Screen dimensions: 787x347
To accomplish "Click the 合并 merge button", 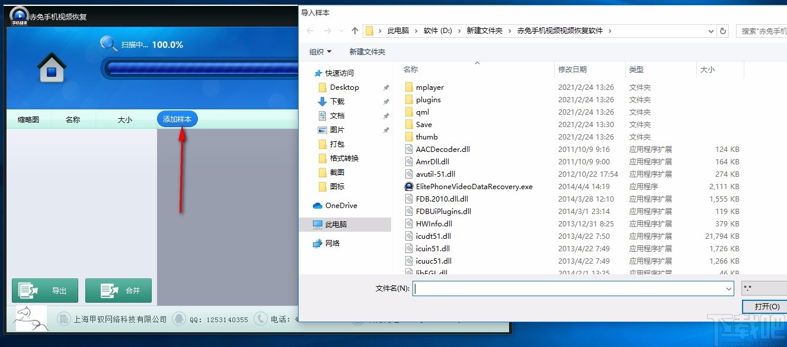I will point(119,290).
